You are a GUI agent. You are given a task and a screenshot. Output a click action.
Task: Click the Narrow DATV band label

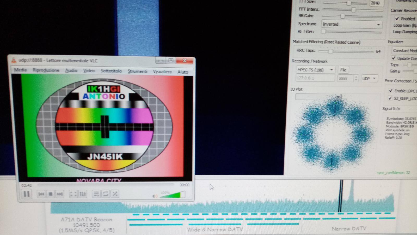tap(349, 229)
